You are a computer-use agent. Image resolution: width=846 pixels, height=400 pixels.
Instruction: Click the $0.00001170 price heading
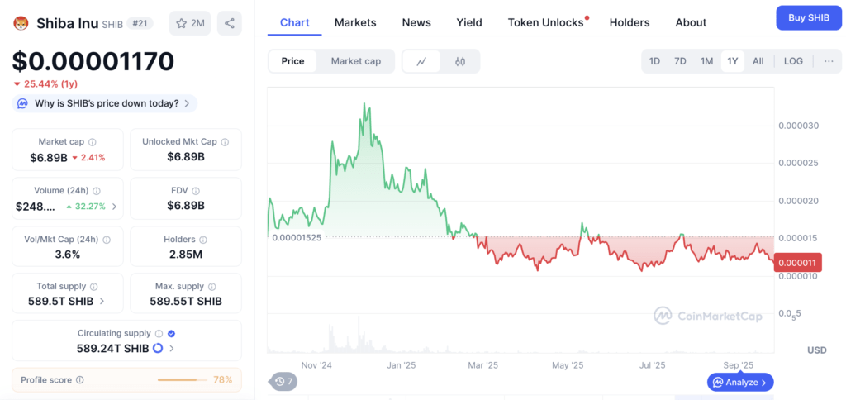[93, 61]
